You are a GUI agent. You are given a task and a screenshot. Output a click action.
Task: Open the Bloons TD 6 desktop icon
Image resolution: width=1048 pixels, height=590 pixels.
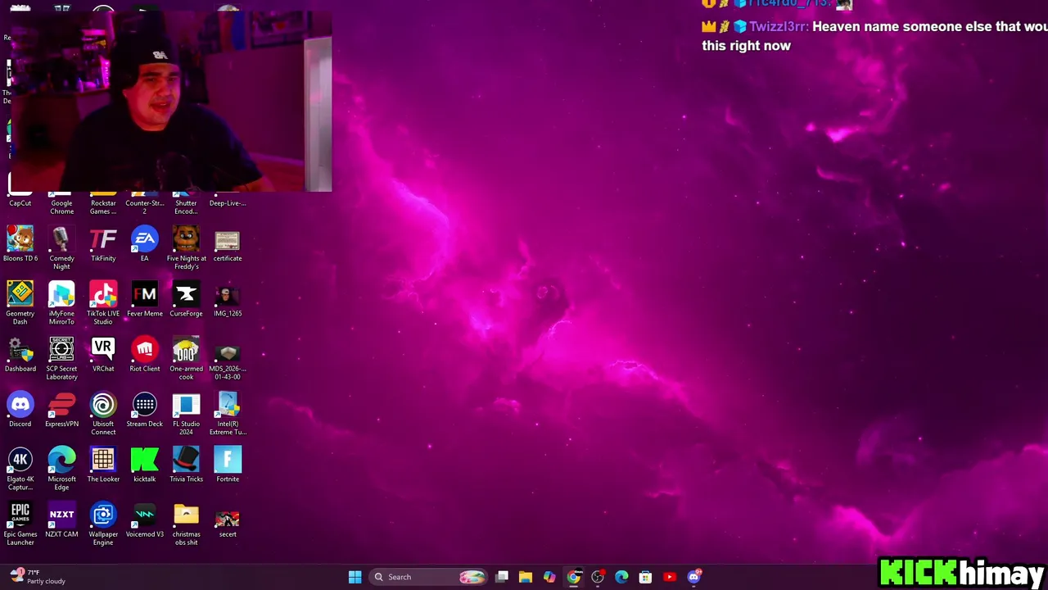click(20, 244)
